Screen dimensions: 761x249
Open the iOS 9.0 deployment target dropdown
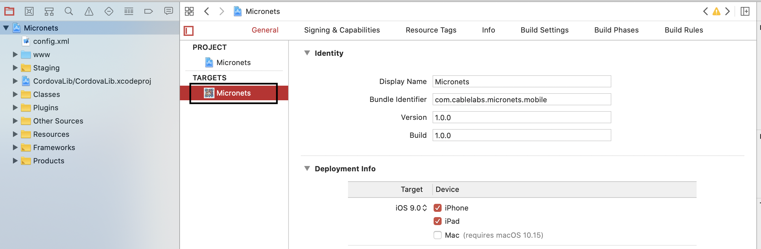(x=411, y=208)
